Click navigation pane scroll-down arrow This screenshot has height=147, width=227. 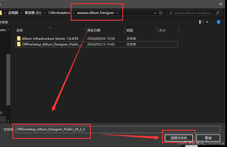(8, 121)
